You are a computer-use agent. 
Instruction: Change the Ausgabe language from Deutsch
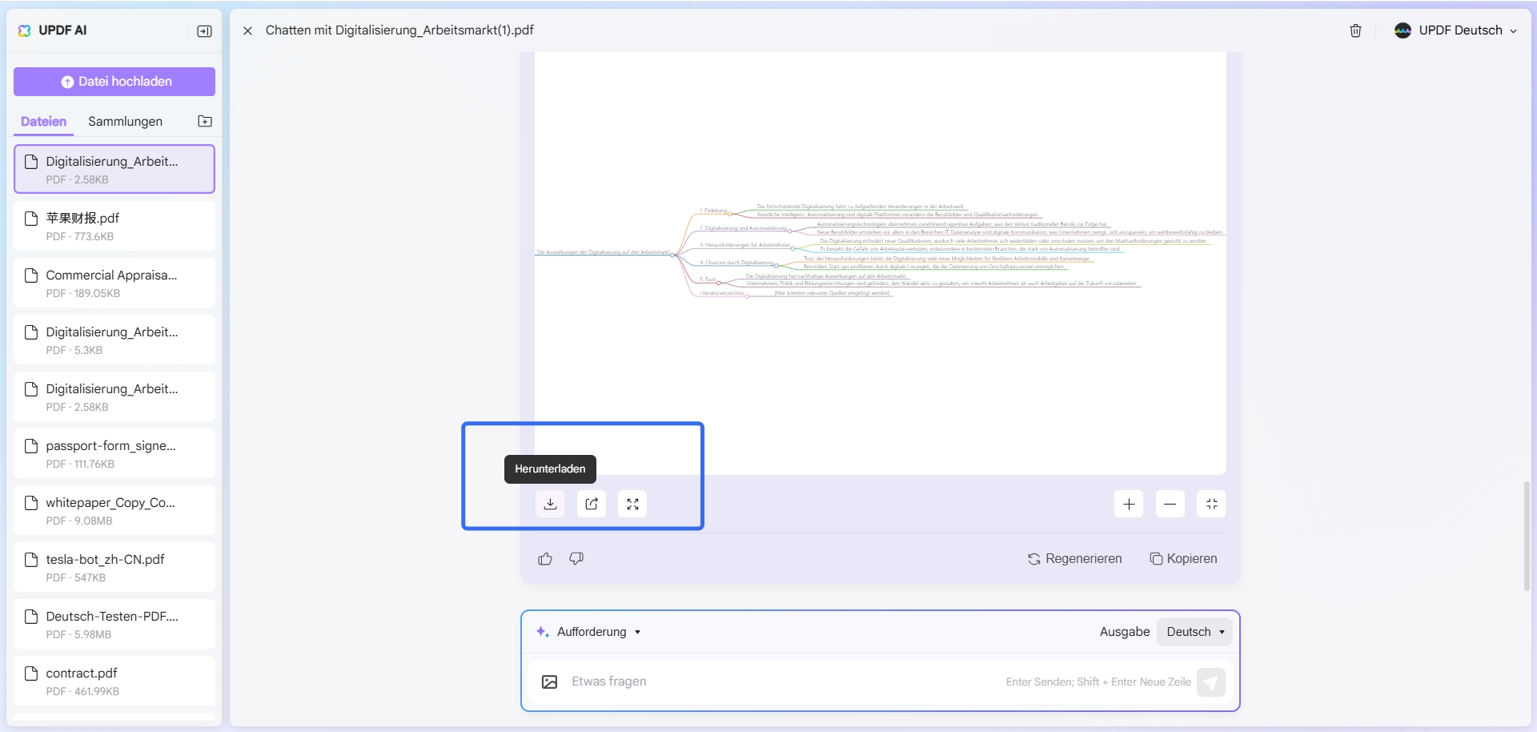pos(1194,631)
